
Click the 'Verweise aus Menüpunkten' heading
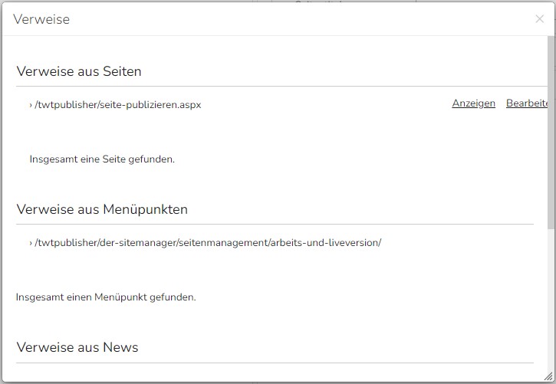tap(102, 209)
